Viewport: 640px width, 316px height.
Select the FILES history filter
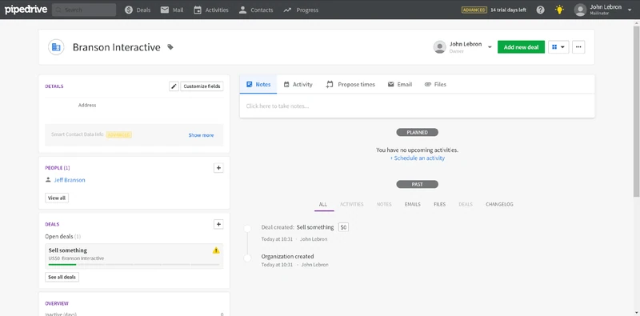pos(439,204)
